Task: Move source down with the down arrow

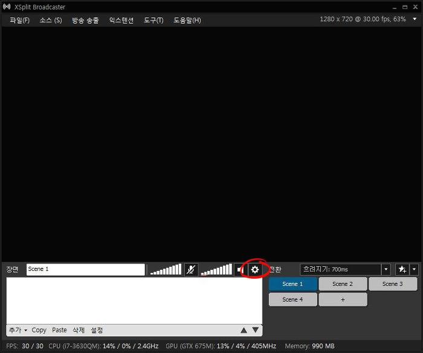Action: point(256,330)
